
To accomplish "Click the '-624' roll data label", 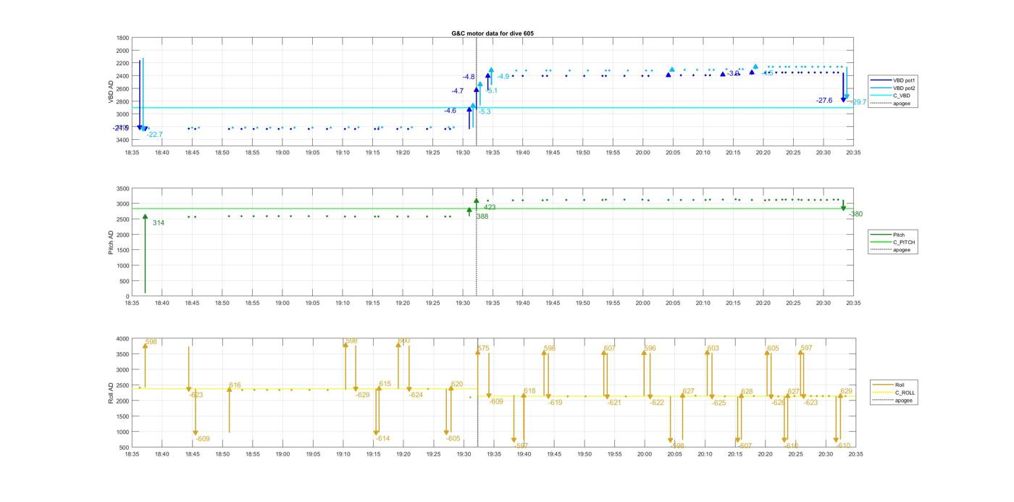I will 416,396.
